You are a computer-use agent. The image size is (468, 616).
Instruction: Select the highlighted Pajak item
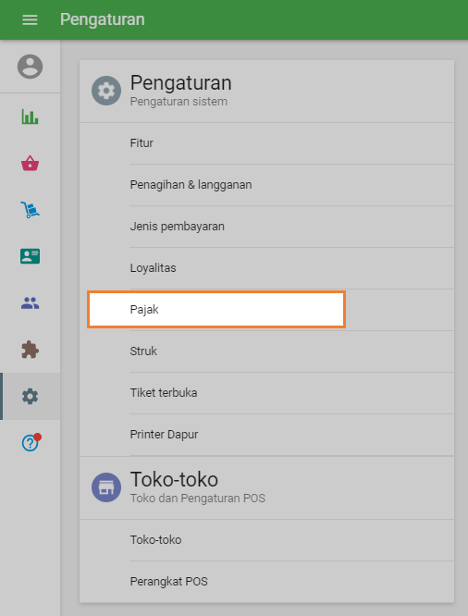pos(216,310)
